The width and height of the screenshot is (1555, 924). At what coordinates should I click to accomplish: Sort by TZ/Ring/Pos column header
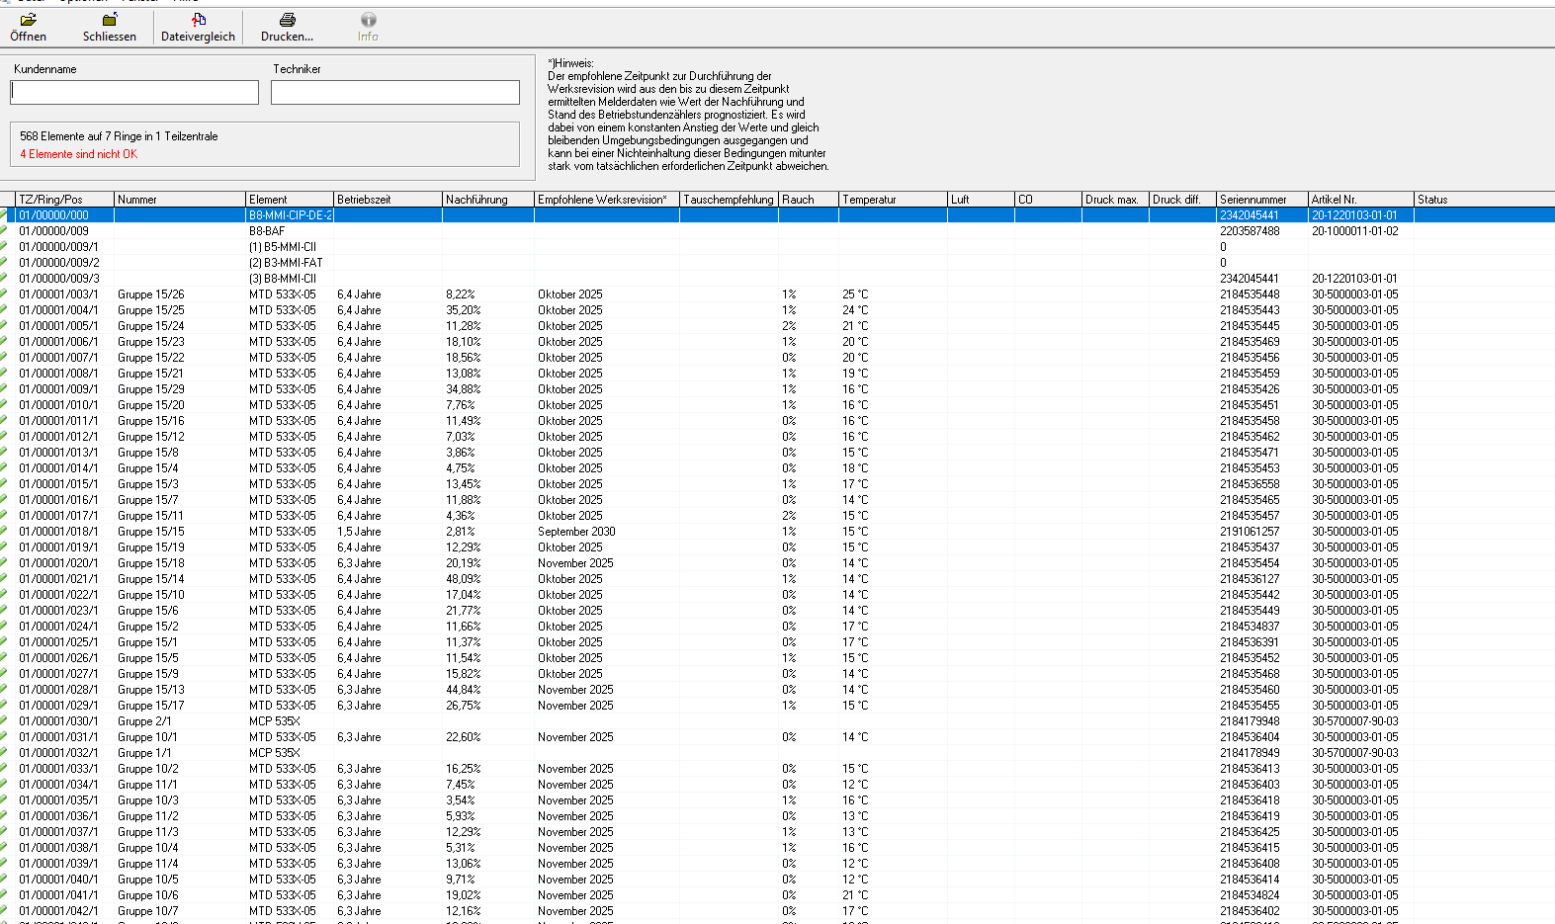point(65,200)
